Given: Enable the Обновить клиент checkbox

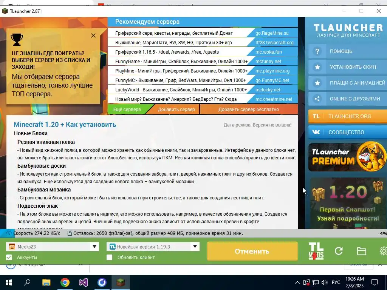Looking at the screenshot, I should (109, 258).
